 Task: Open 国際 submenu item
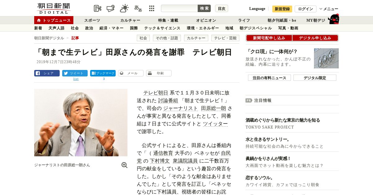(134, 28)
